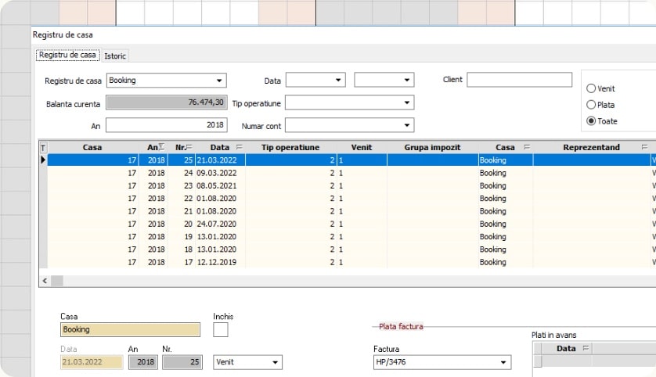The width and height of the screenshot is (656, 377).
Task: Select the Registru de casa tab
Action: tap(67, 56)
